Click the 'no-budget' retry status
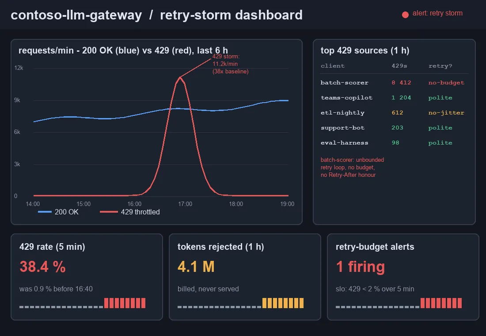 point(446,83)
